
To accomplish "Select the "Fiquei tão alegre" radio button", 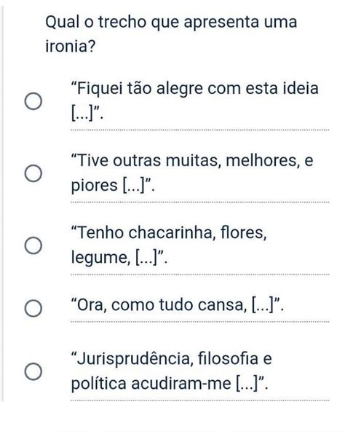I will (33, 101).
